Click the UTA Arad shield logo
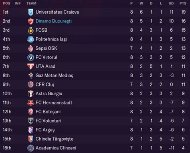The image size is (190, 153). coord(30,66)
